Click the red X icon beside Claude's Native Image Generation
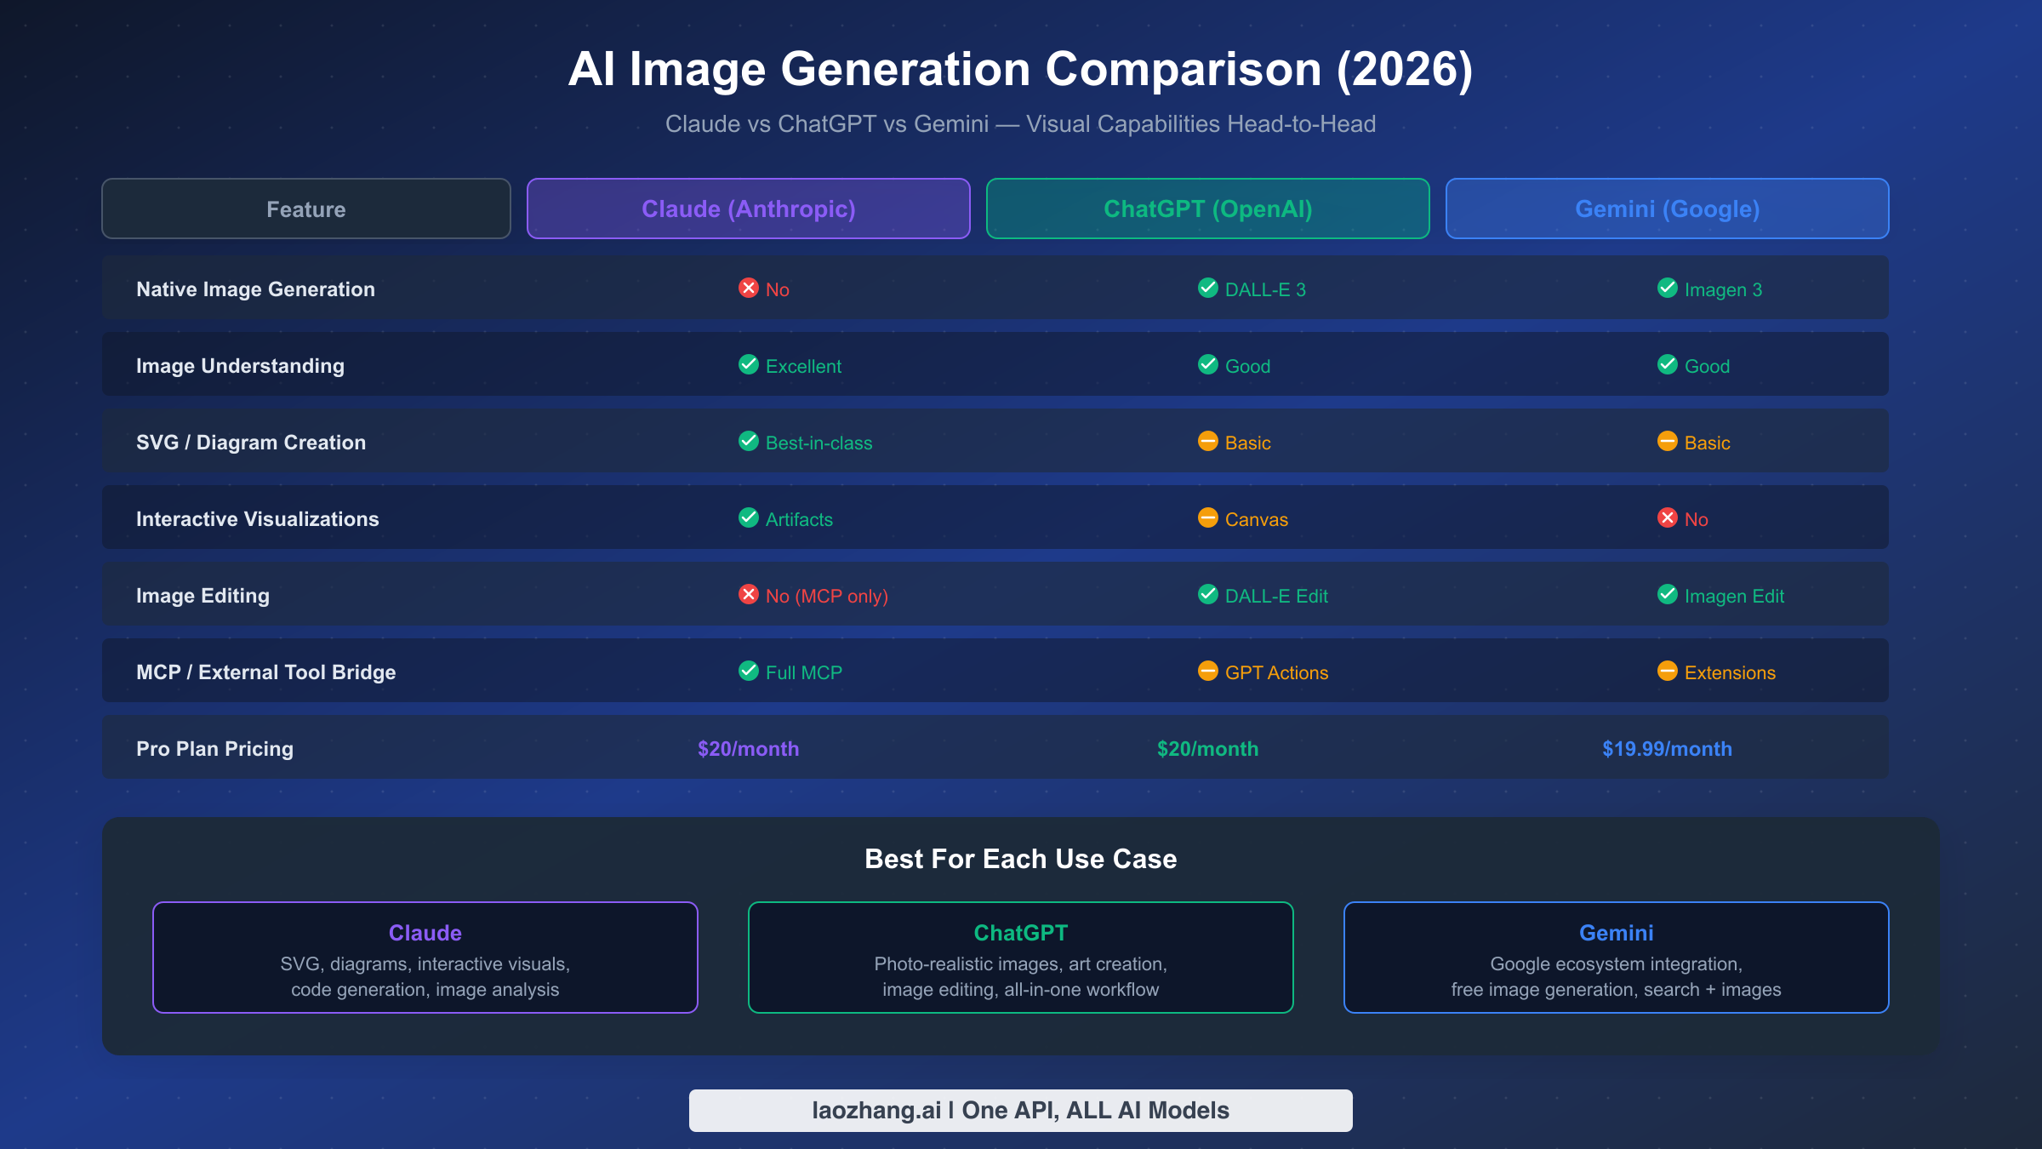Image resolution: width=2042 pixels, height=1149 pixels. coord(748,289)
